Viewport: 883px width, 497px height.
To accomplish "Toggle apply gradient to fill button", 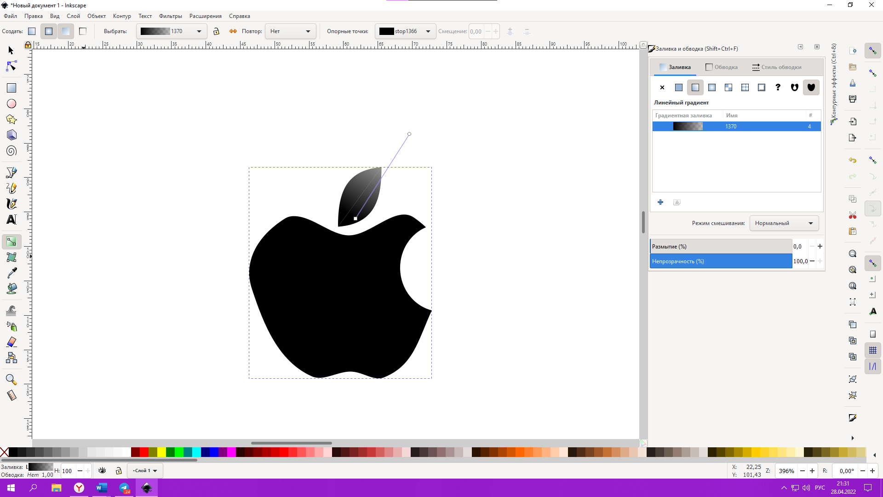I will [x=66, y=31].
